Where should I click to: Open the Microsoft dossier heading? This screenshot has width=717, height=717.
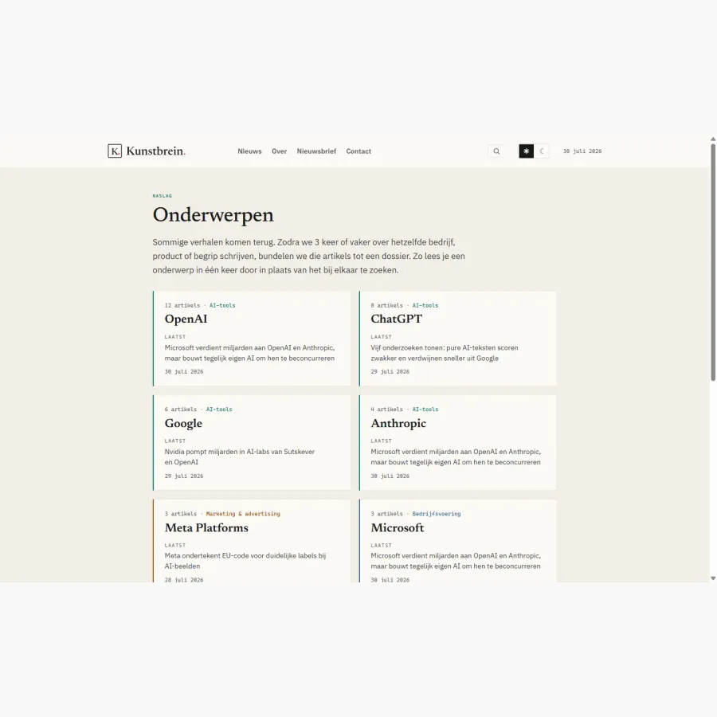pyautogui.click(x=398, y=527)
